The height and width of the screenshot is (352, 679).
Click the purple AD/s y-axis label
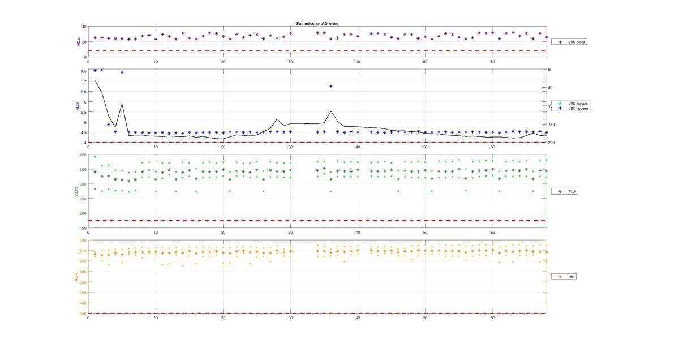pos(79,42)
